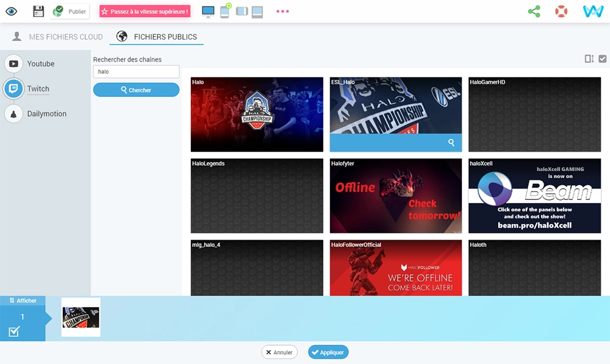The image size is (610, 364).
Task: Select the Twitch source icon
Action: [13, 89]
